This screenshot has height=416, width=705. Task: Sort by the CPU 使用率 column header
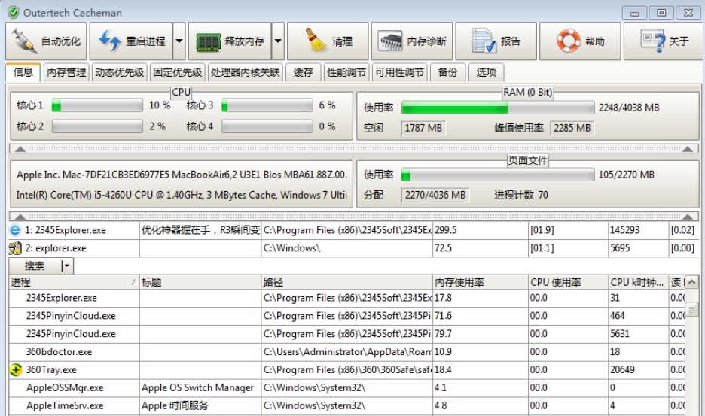pyautogui.click(x=569, y=282)
